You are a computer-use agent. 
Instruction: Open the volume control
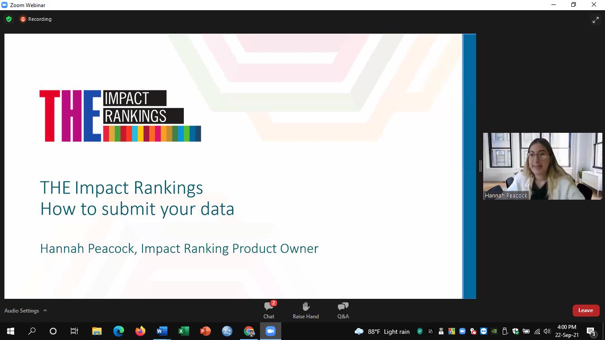coord(547,331)
